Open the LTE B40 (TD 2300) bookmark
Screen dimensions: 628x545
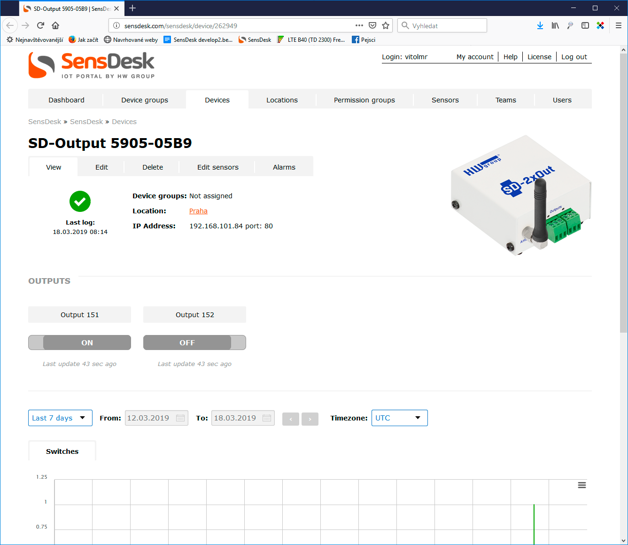click(x=311, y=39)
